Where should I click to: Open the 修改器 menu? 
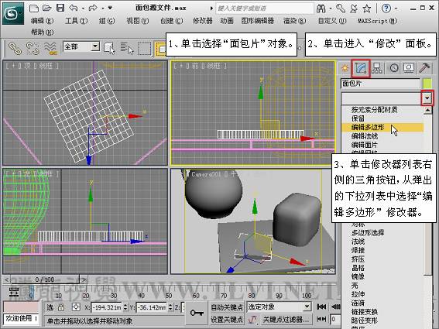coord(202,21)
